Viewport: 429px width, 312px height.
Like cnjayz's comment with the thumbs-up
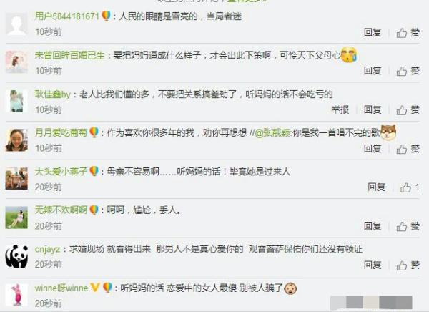tap(408, 265)
